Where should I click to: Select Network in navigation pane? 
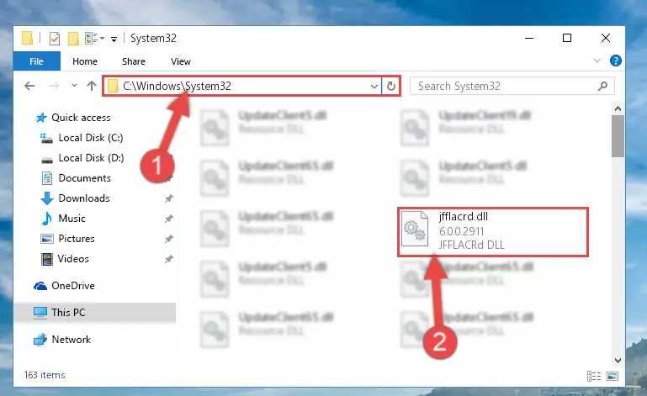62,340
